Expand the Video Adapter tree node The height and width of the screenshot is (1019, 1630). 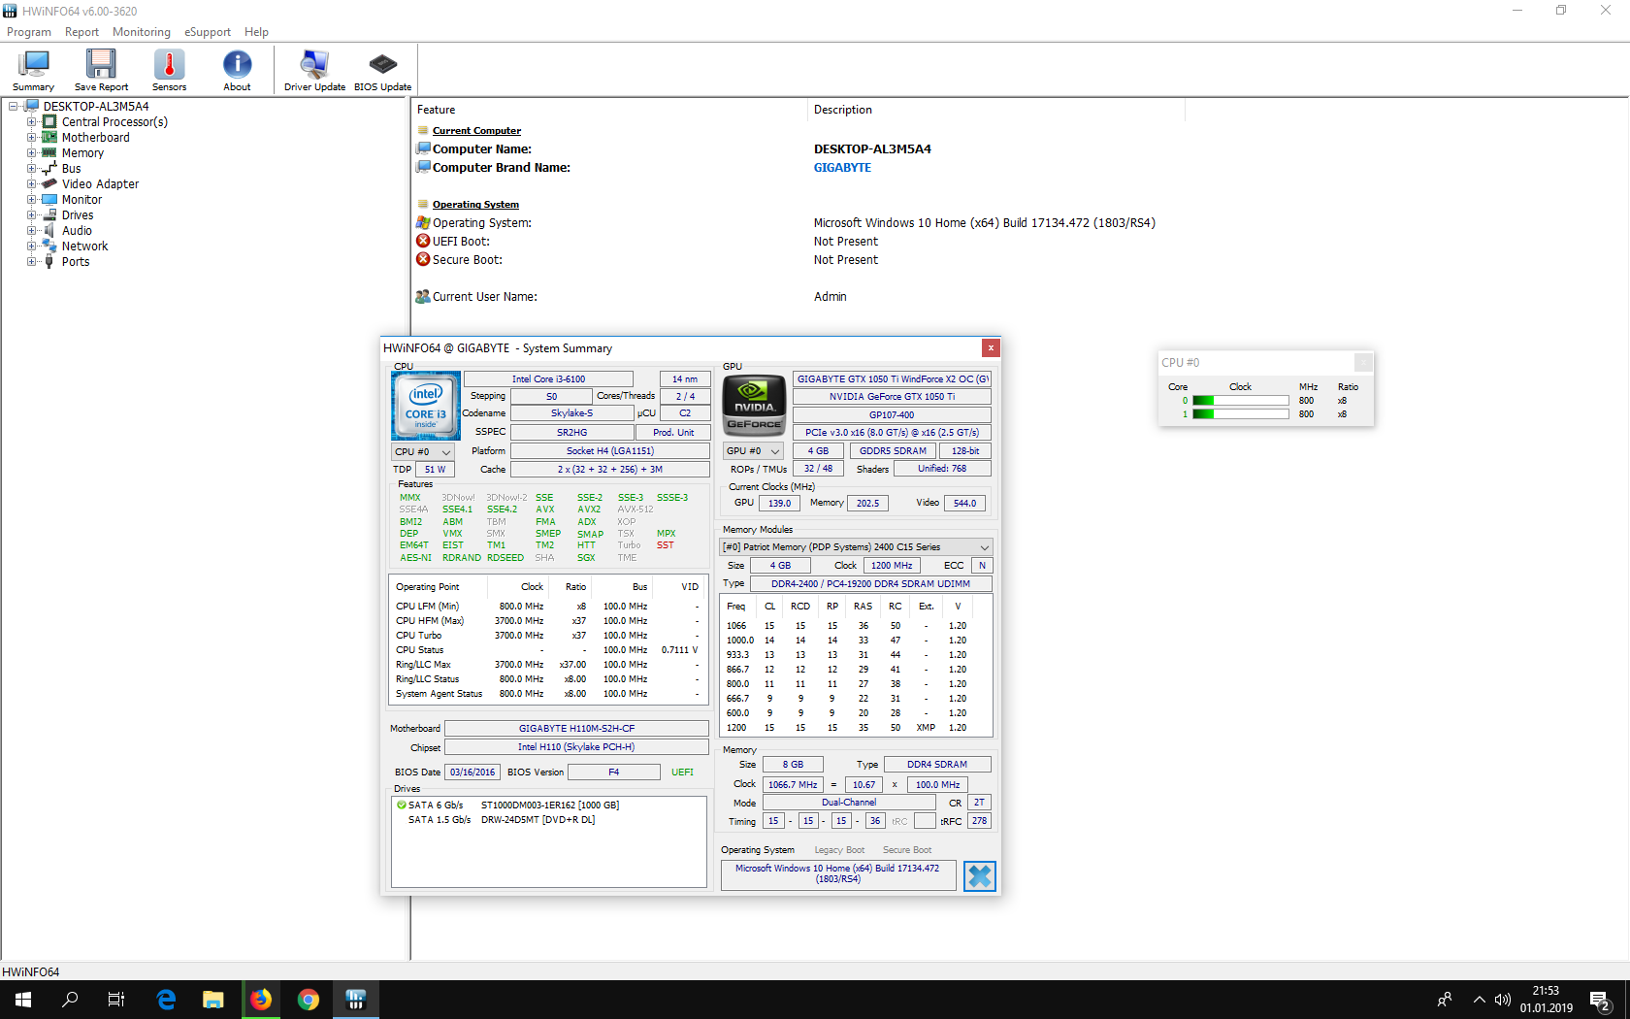click(x=31, y=184)
